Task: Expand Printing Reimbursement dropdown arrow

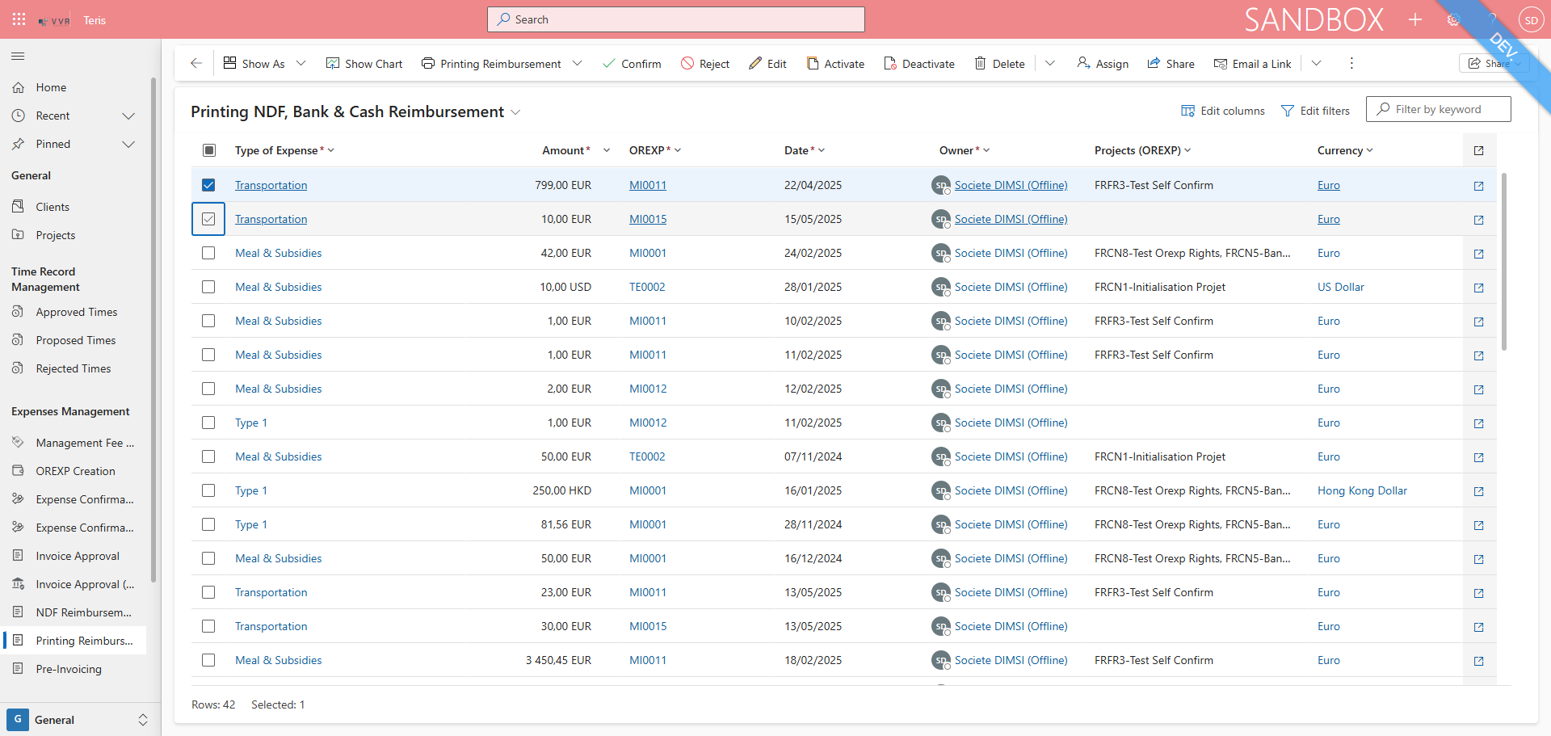Action: (x=577, y=63)
